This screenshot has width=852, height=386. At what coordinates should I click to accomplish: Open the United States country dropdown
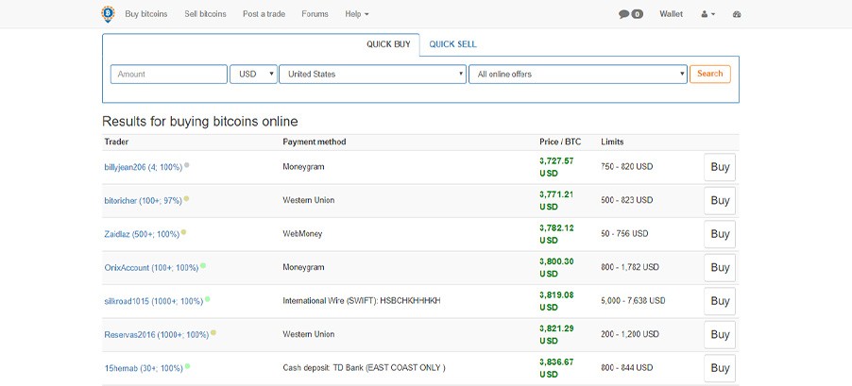[x=373, y=75]
